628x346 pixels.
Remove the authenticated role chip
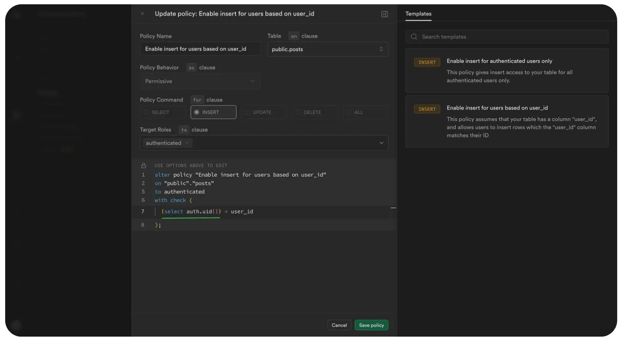click(x=187, y=143)
